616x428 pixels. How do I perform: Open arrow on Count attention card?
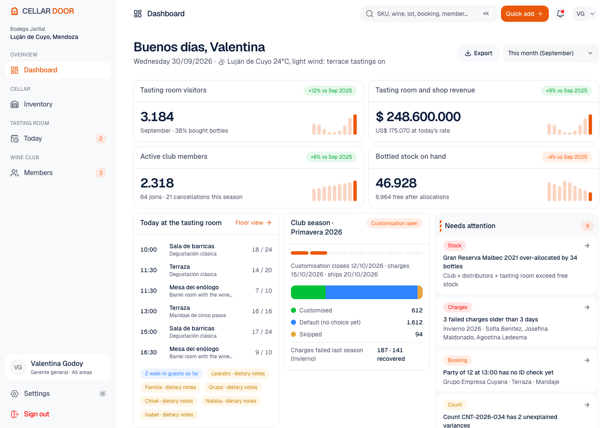click(587, 405)
